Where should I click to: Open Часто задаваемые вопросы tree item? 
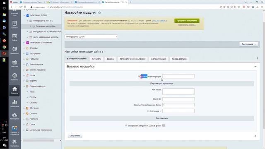(46, 37)
